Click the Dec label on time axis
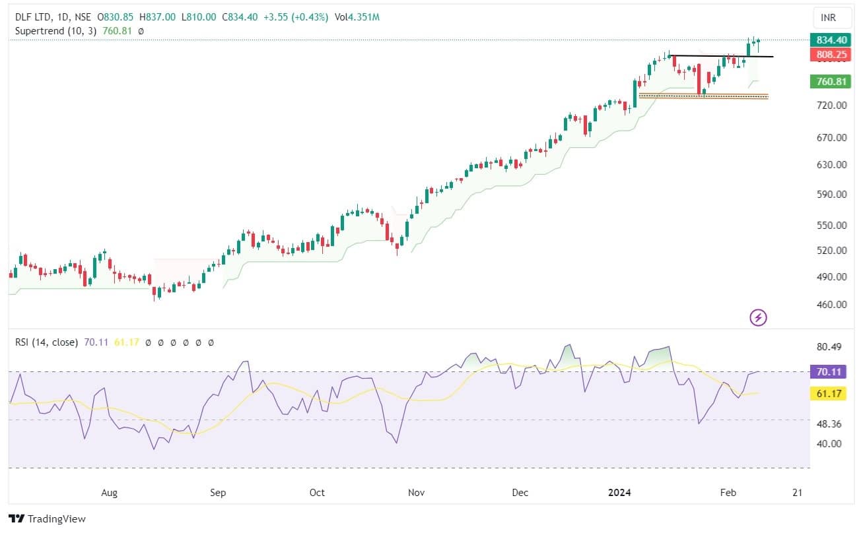This screenshot has height=533, width=863. pos(520,493)
